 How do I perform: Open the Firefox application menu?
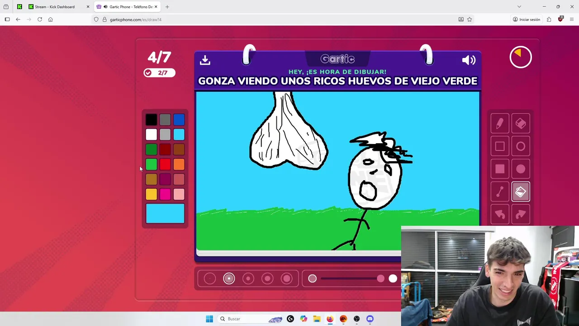(x=572, y=19)
